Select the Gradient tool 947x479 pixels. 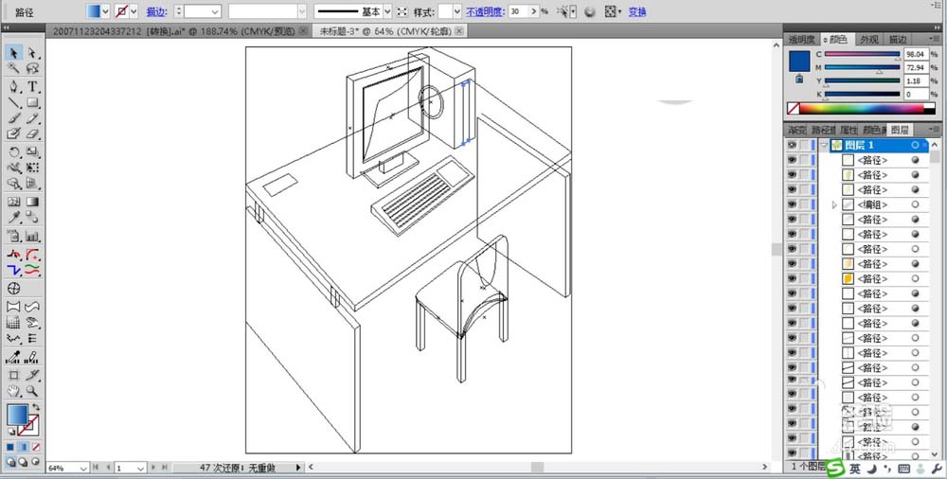pos(32,202)
